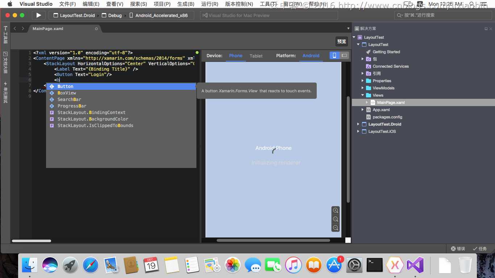Select Tablet device in previewer
Screen dimensions: 495x278
[256, 56]
